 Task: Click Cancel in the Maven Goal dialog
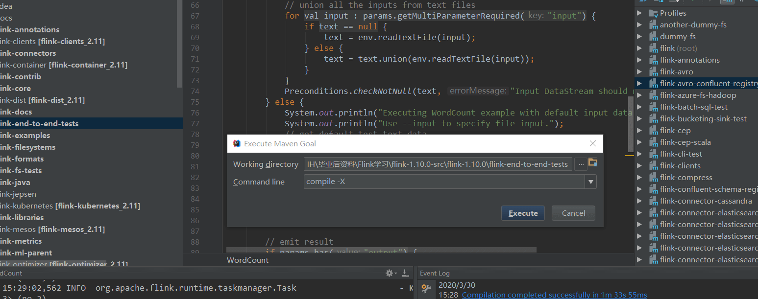tap(573, 213)
